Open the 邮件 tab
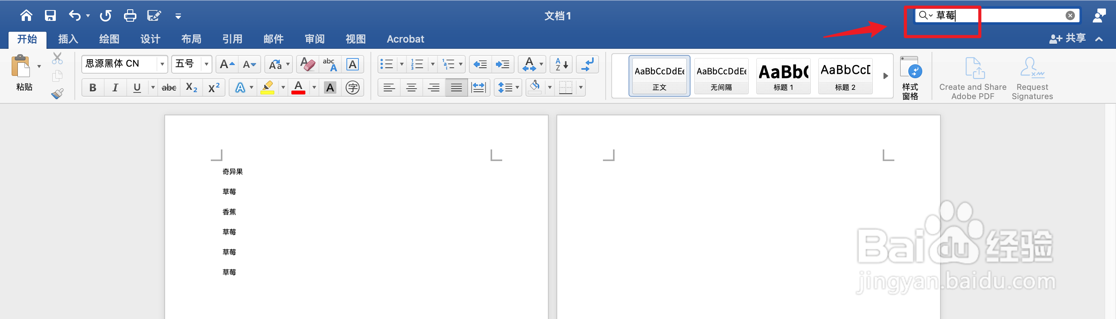Screen dimensions: 1116x319 [x=273, y=39]
